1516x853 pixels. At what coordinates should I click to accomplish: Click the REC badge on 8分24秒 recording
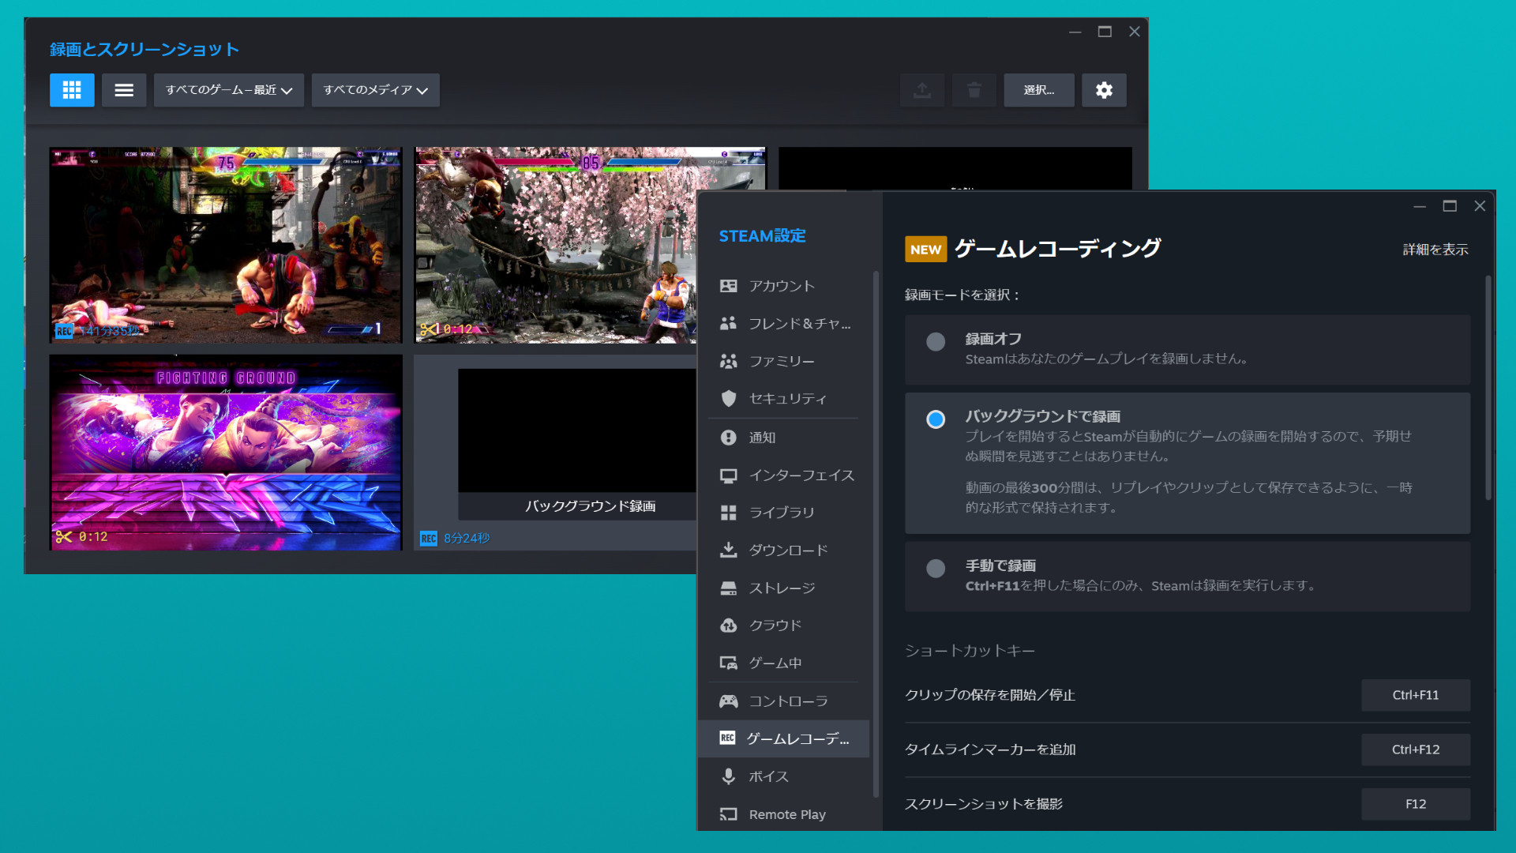[x=429, y=539]
